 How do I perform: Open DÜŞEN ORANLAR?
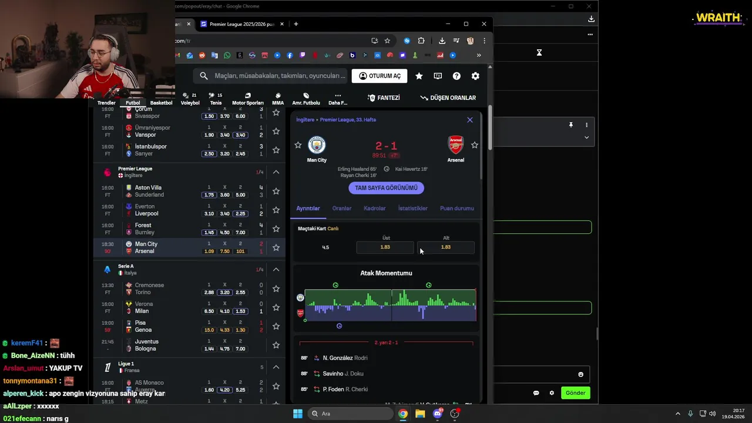(x=448, y=98)
